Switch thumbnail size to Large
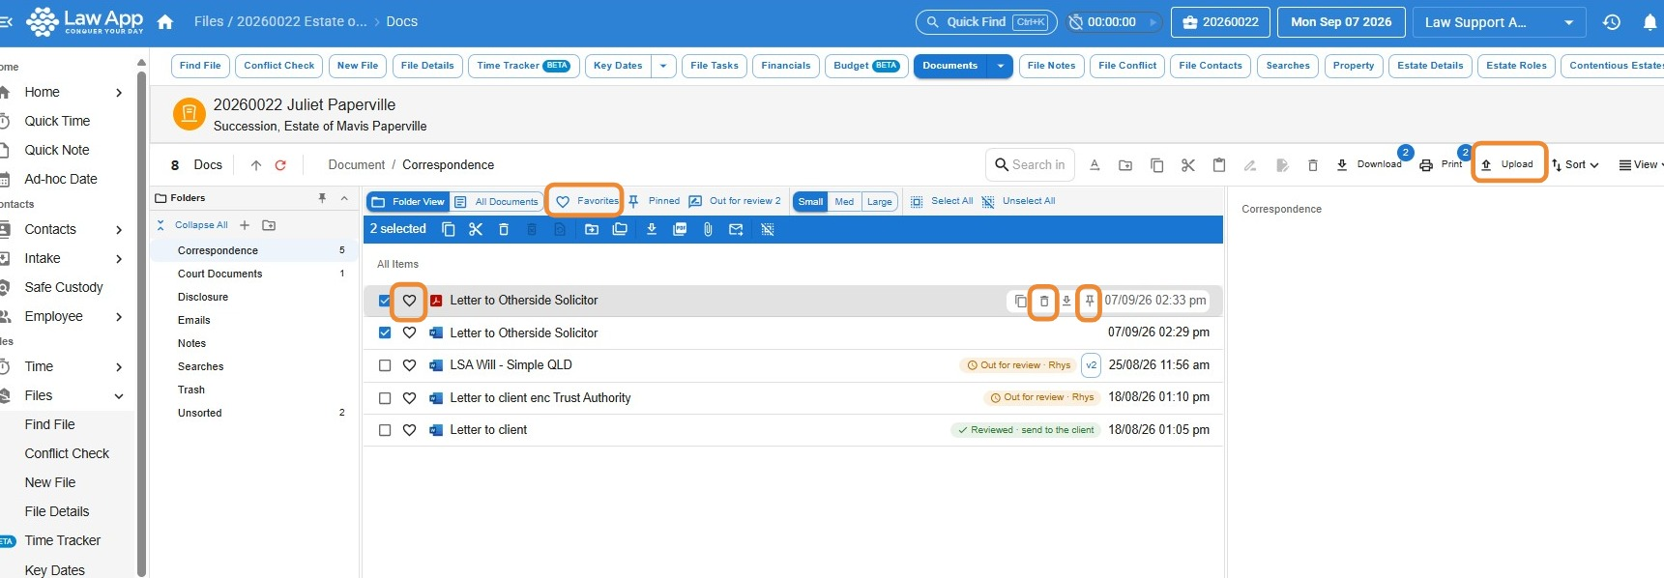Viewport: 1664px width, 578px height. pos(879,202)
